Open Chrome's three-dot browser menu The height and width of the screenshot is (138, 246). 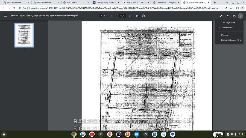242,8
